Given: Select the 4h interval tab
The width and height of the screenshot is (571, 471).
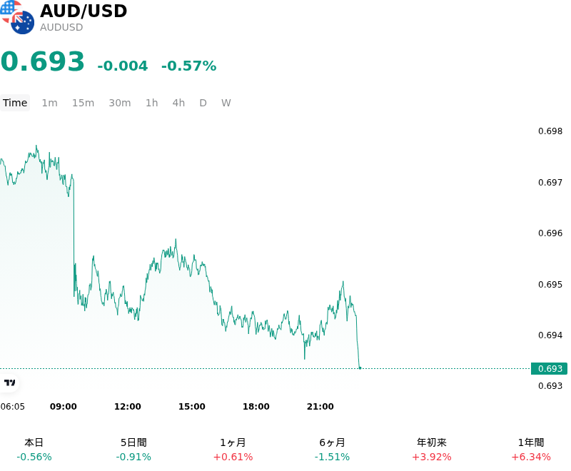Looking at the screenshot, I should tap(178, 103).
